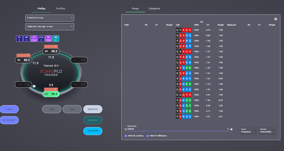Switch to the Range tab
The image size is (284, 151).
click(x=135, y=8)
